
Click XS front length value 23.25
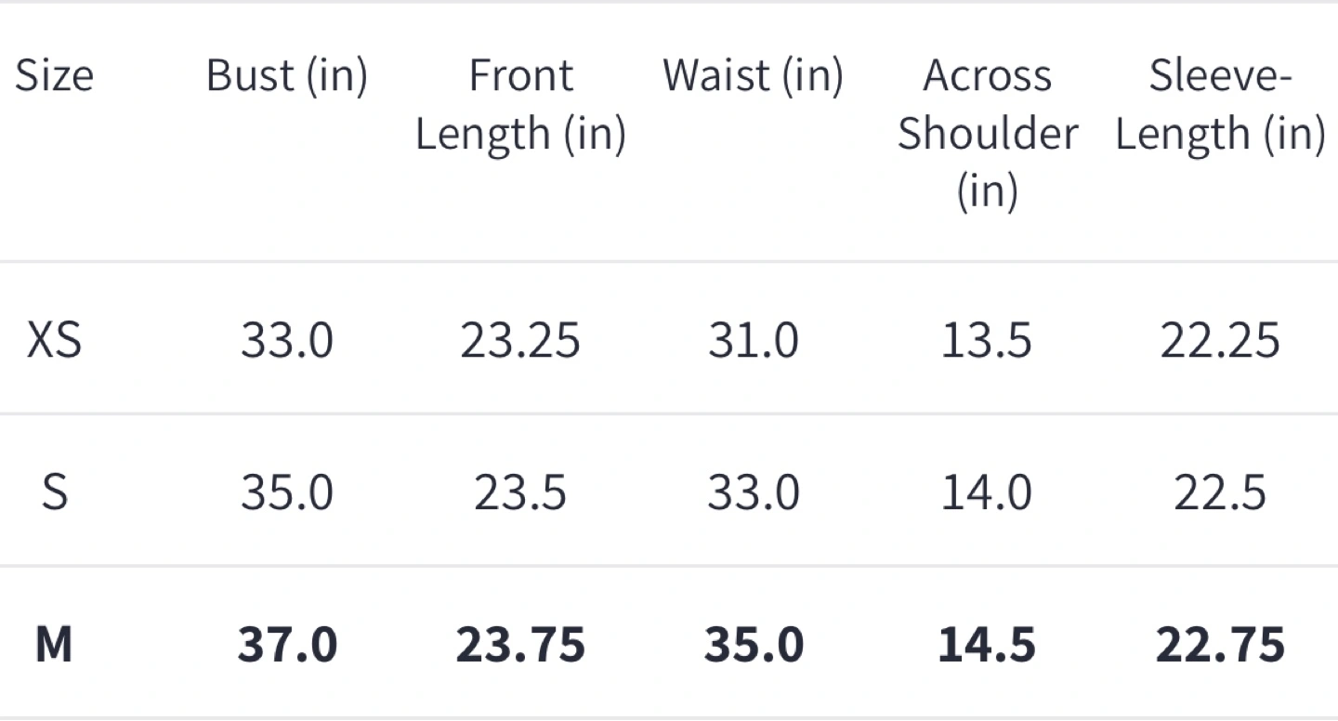[520, 340]
